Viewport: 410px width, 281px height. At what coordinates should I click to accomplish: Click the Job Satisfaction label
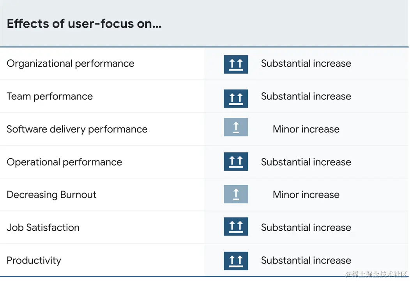coord(43,228)
